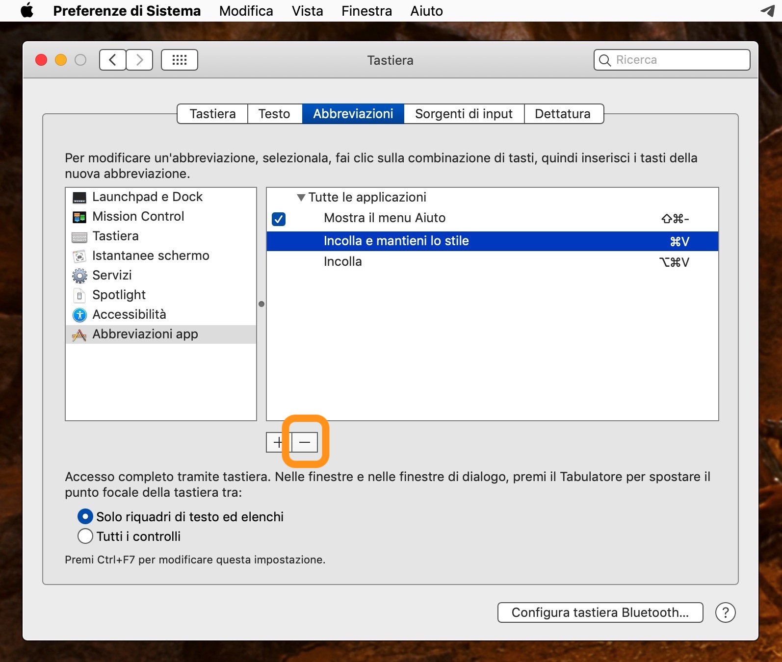The height and width of the screenshot is (662, 782).
Task: Click Configura tastiera Bluetooth button
Action: [600, 612]
